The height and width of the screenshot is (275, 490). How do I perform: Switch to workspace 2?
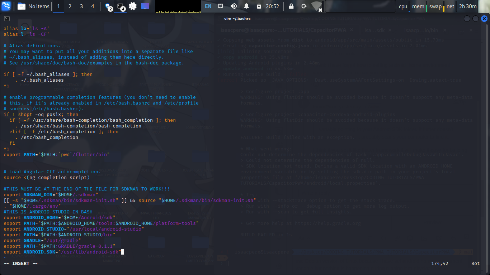[x=69, y=6]
